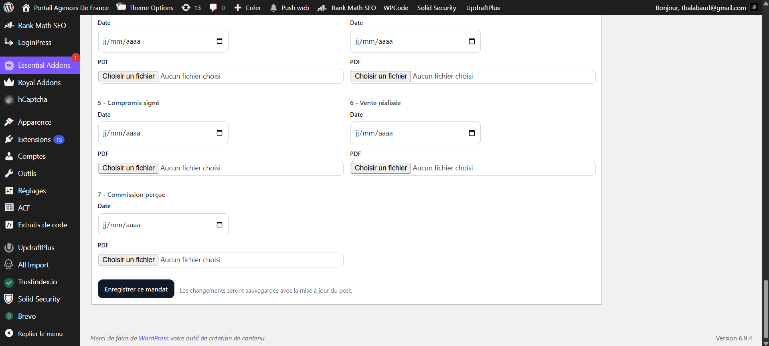Open Royal Addons crown icon
The height and width of the screenshot is (346, 769).
[x=9, y=82]
